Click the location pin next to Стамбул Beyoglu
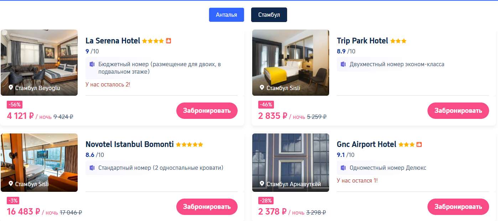 [x=11, y=88]
